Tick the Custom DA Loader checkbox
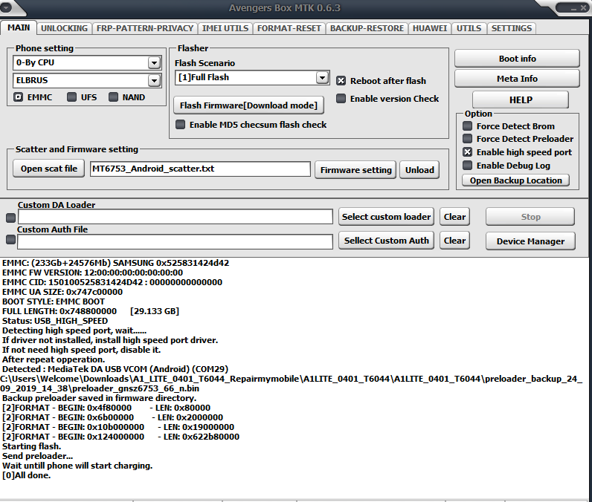The width and height of the screenshot is (592, 502). [11, 218]
